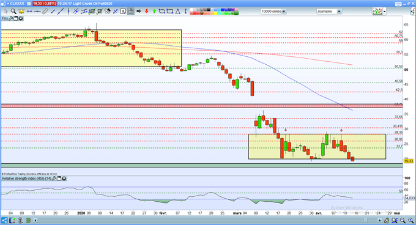Pick the vertical double-arrow measure tool

coord(185,11)
